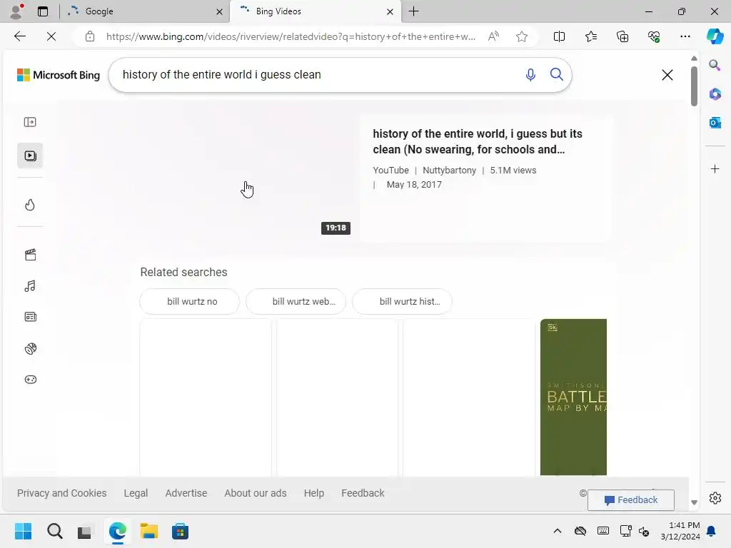Open Settings and more ellipsis menu
Screen dimensions: 731x548
pyautogui.click(x=685, y=36)
